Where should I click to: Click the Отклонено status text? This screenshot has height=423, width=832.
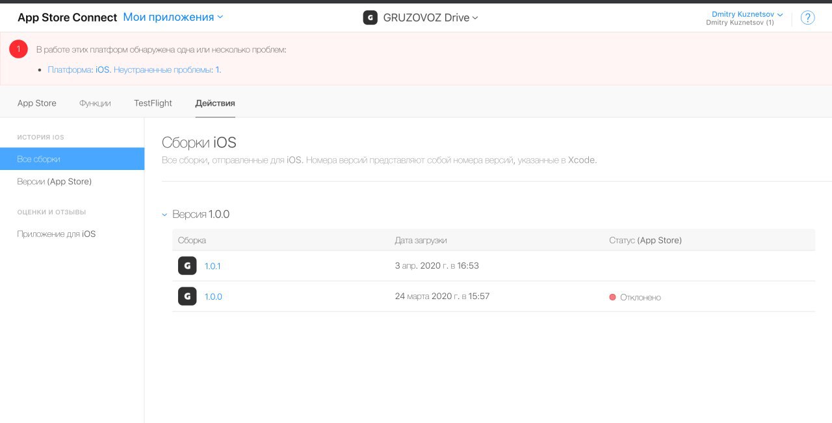[640, 297]
